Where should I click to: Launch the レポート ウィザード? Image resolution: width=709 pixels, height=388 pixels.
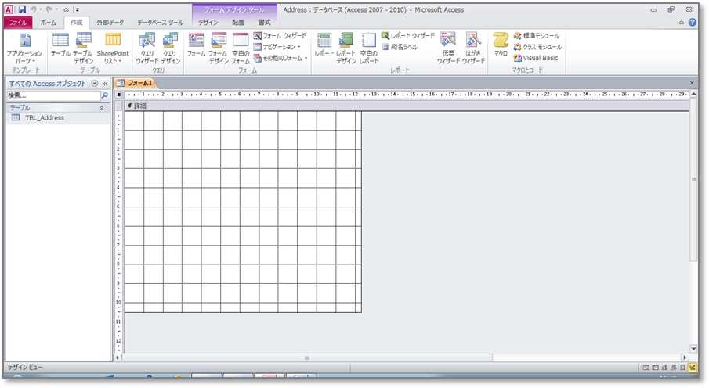point(408,36)
